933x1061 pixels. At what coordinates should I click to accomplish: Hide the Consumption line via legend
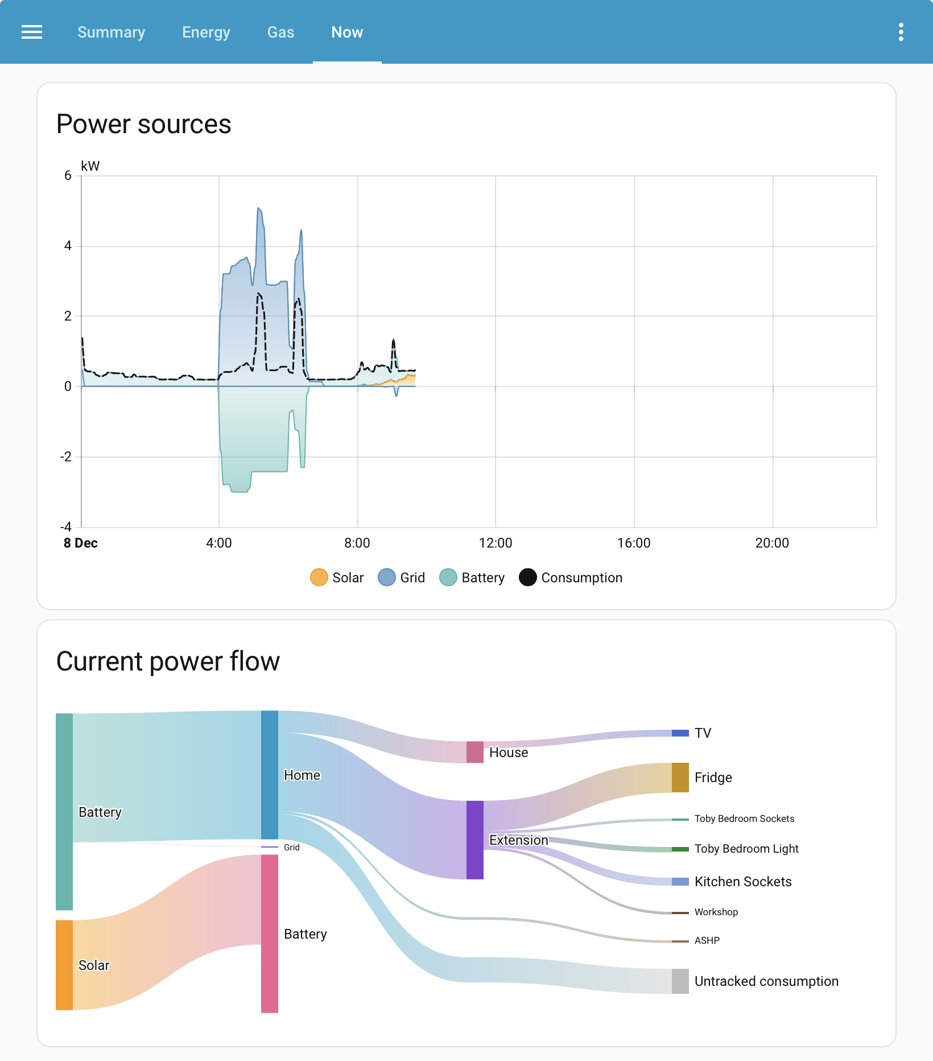(571, 577)
